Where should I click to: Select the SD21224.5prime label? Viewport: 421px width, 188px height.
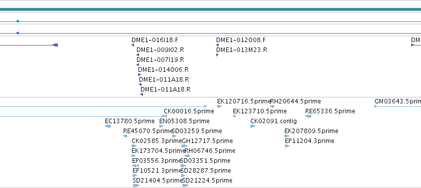pyautogui.click(x=207, y=181)
